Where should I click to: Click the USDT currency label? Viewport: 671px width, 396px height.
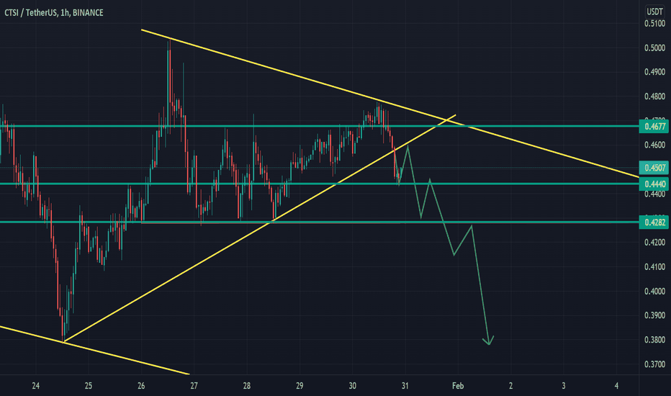[654, 12]
